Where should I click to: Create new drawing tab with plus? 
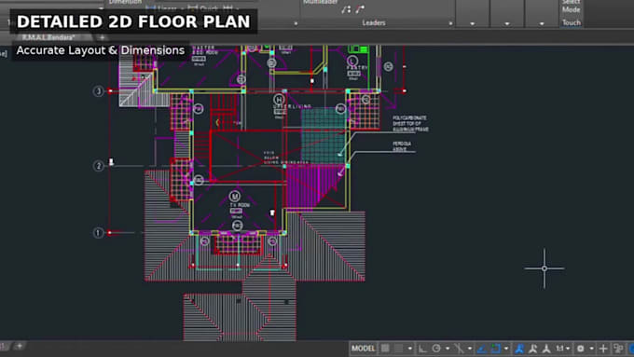(x=102, y=37)
